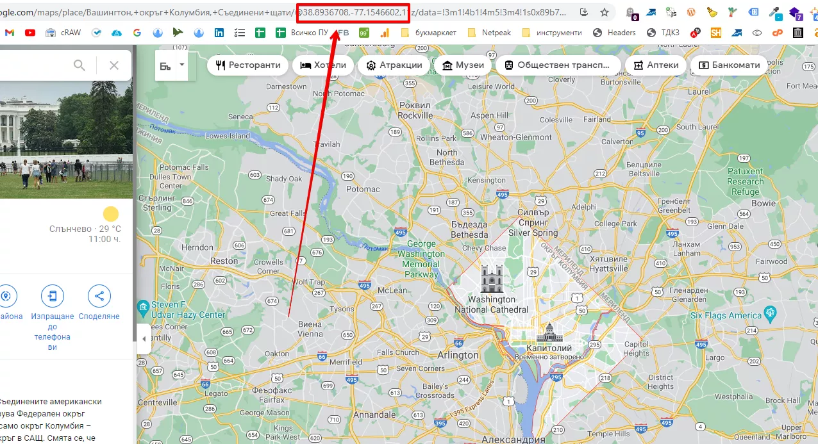Open the букмарклет bookmarks folder
Screen dimensions: 818x444
[429, 33]
